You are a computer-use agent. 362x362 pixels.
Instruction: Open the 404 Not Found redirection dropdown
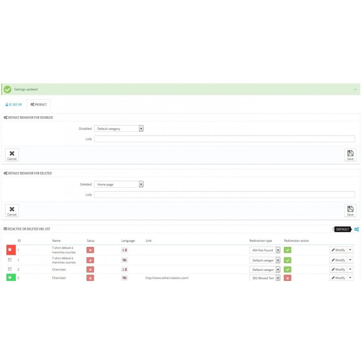coord(265,250)
